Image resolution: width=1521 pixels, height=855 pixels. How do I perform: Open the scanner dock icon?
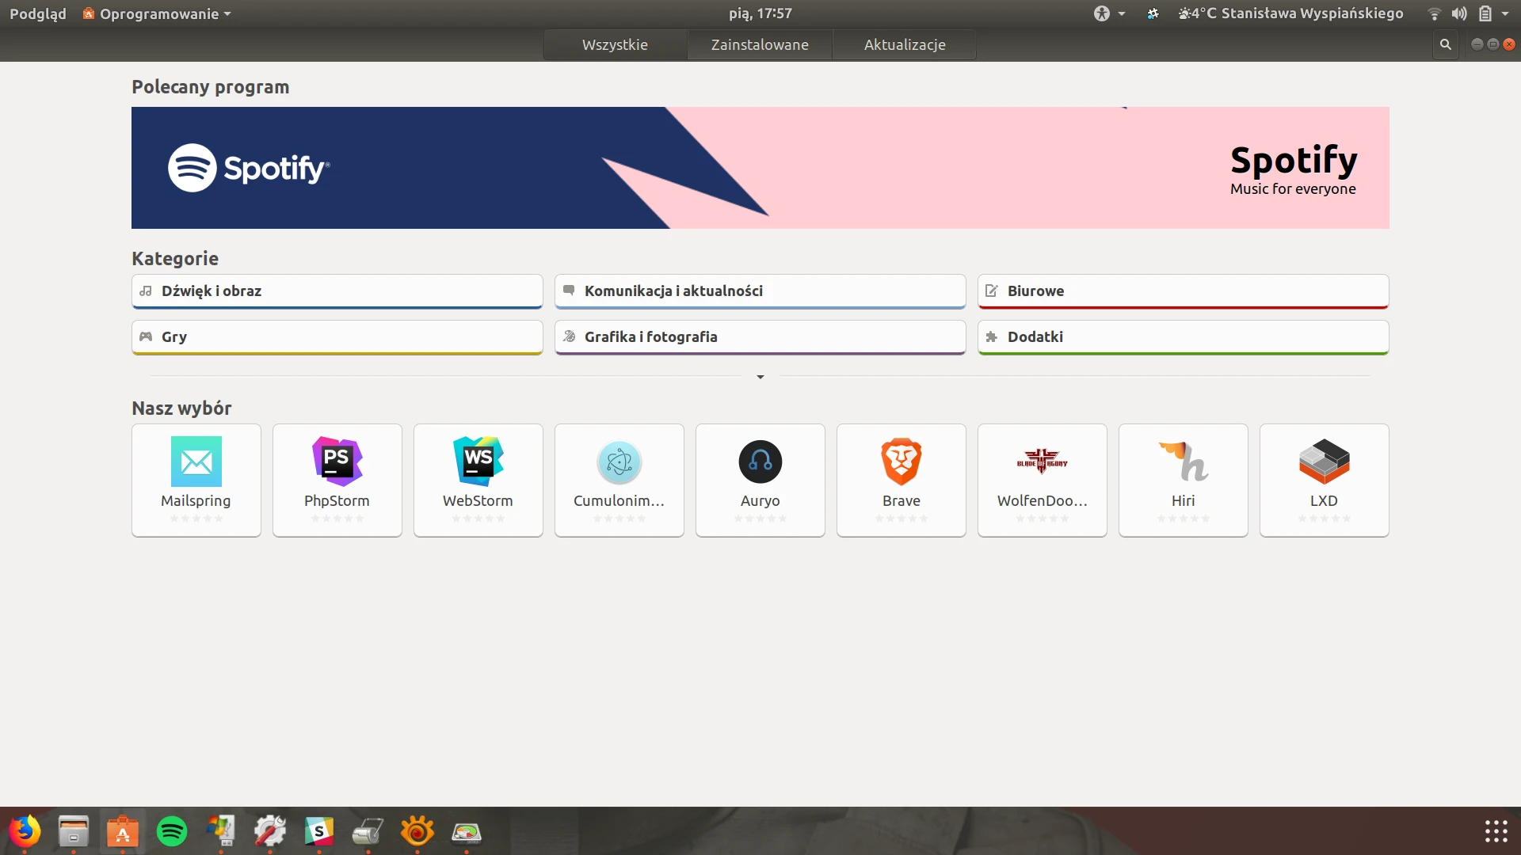tap(368, 831)
